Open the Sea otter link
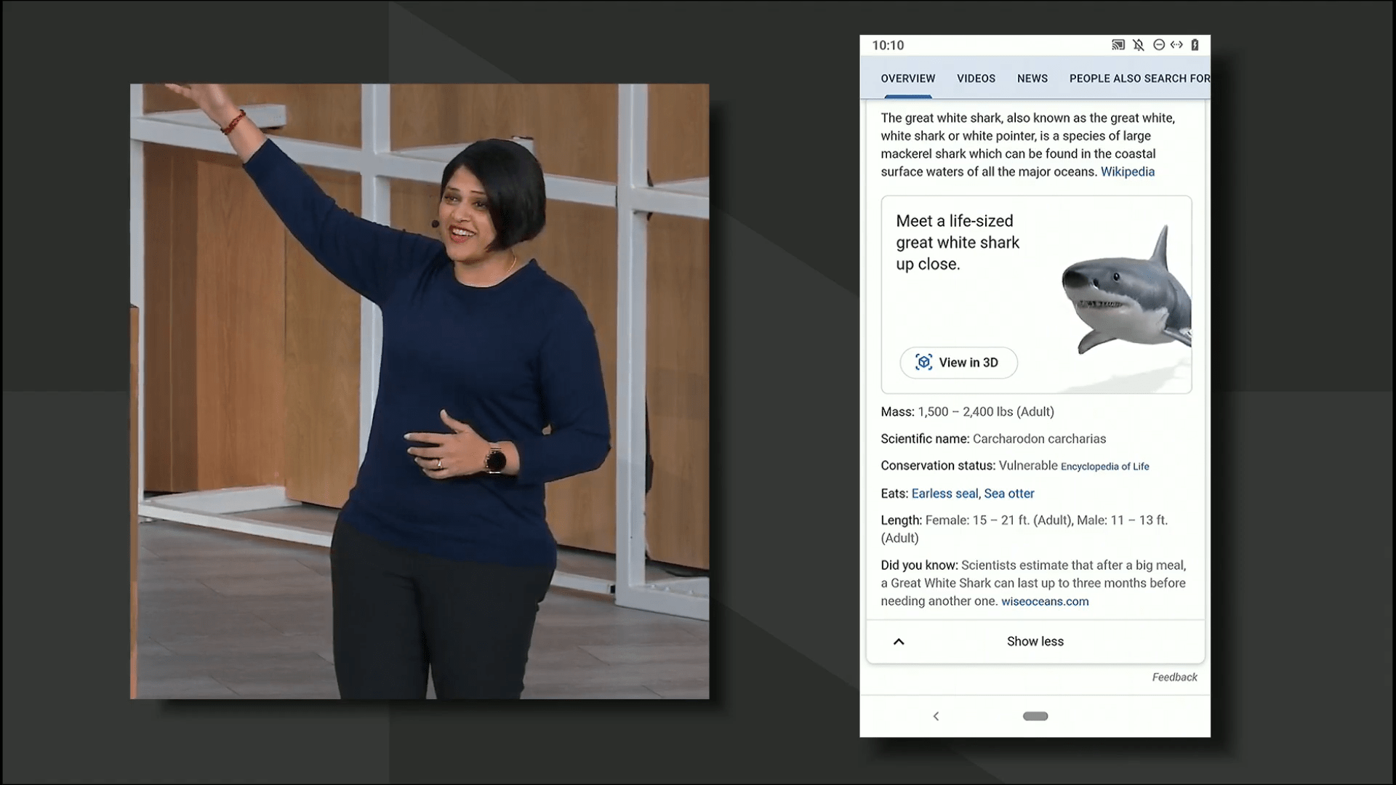1396x785 pixels. [x=1008, y=494]
